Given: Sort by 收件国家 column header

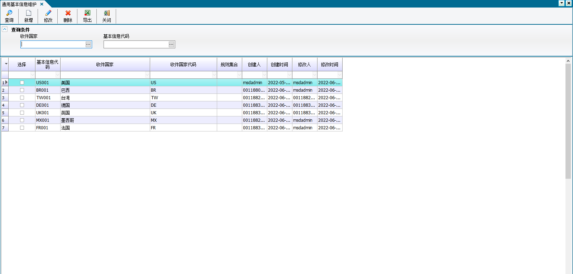Looking at the screenshot, I should (105, 64).
